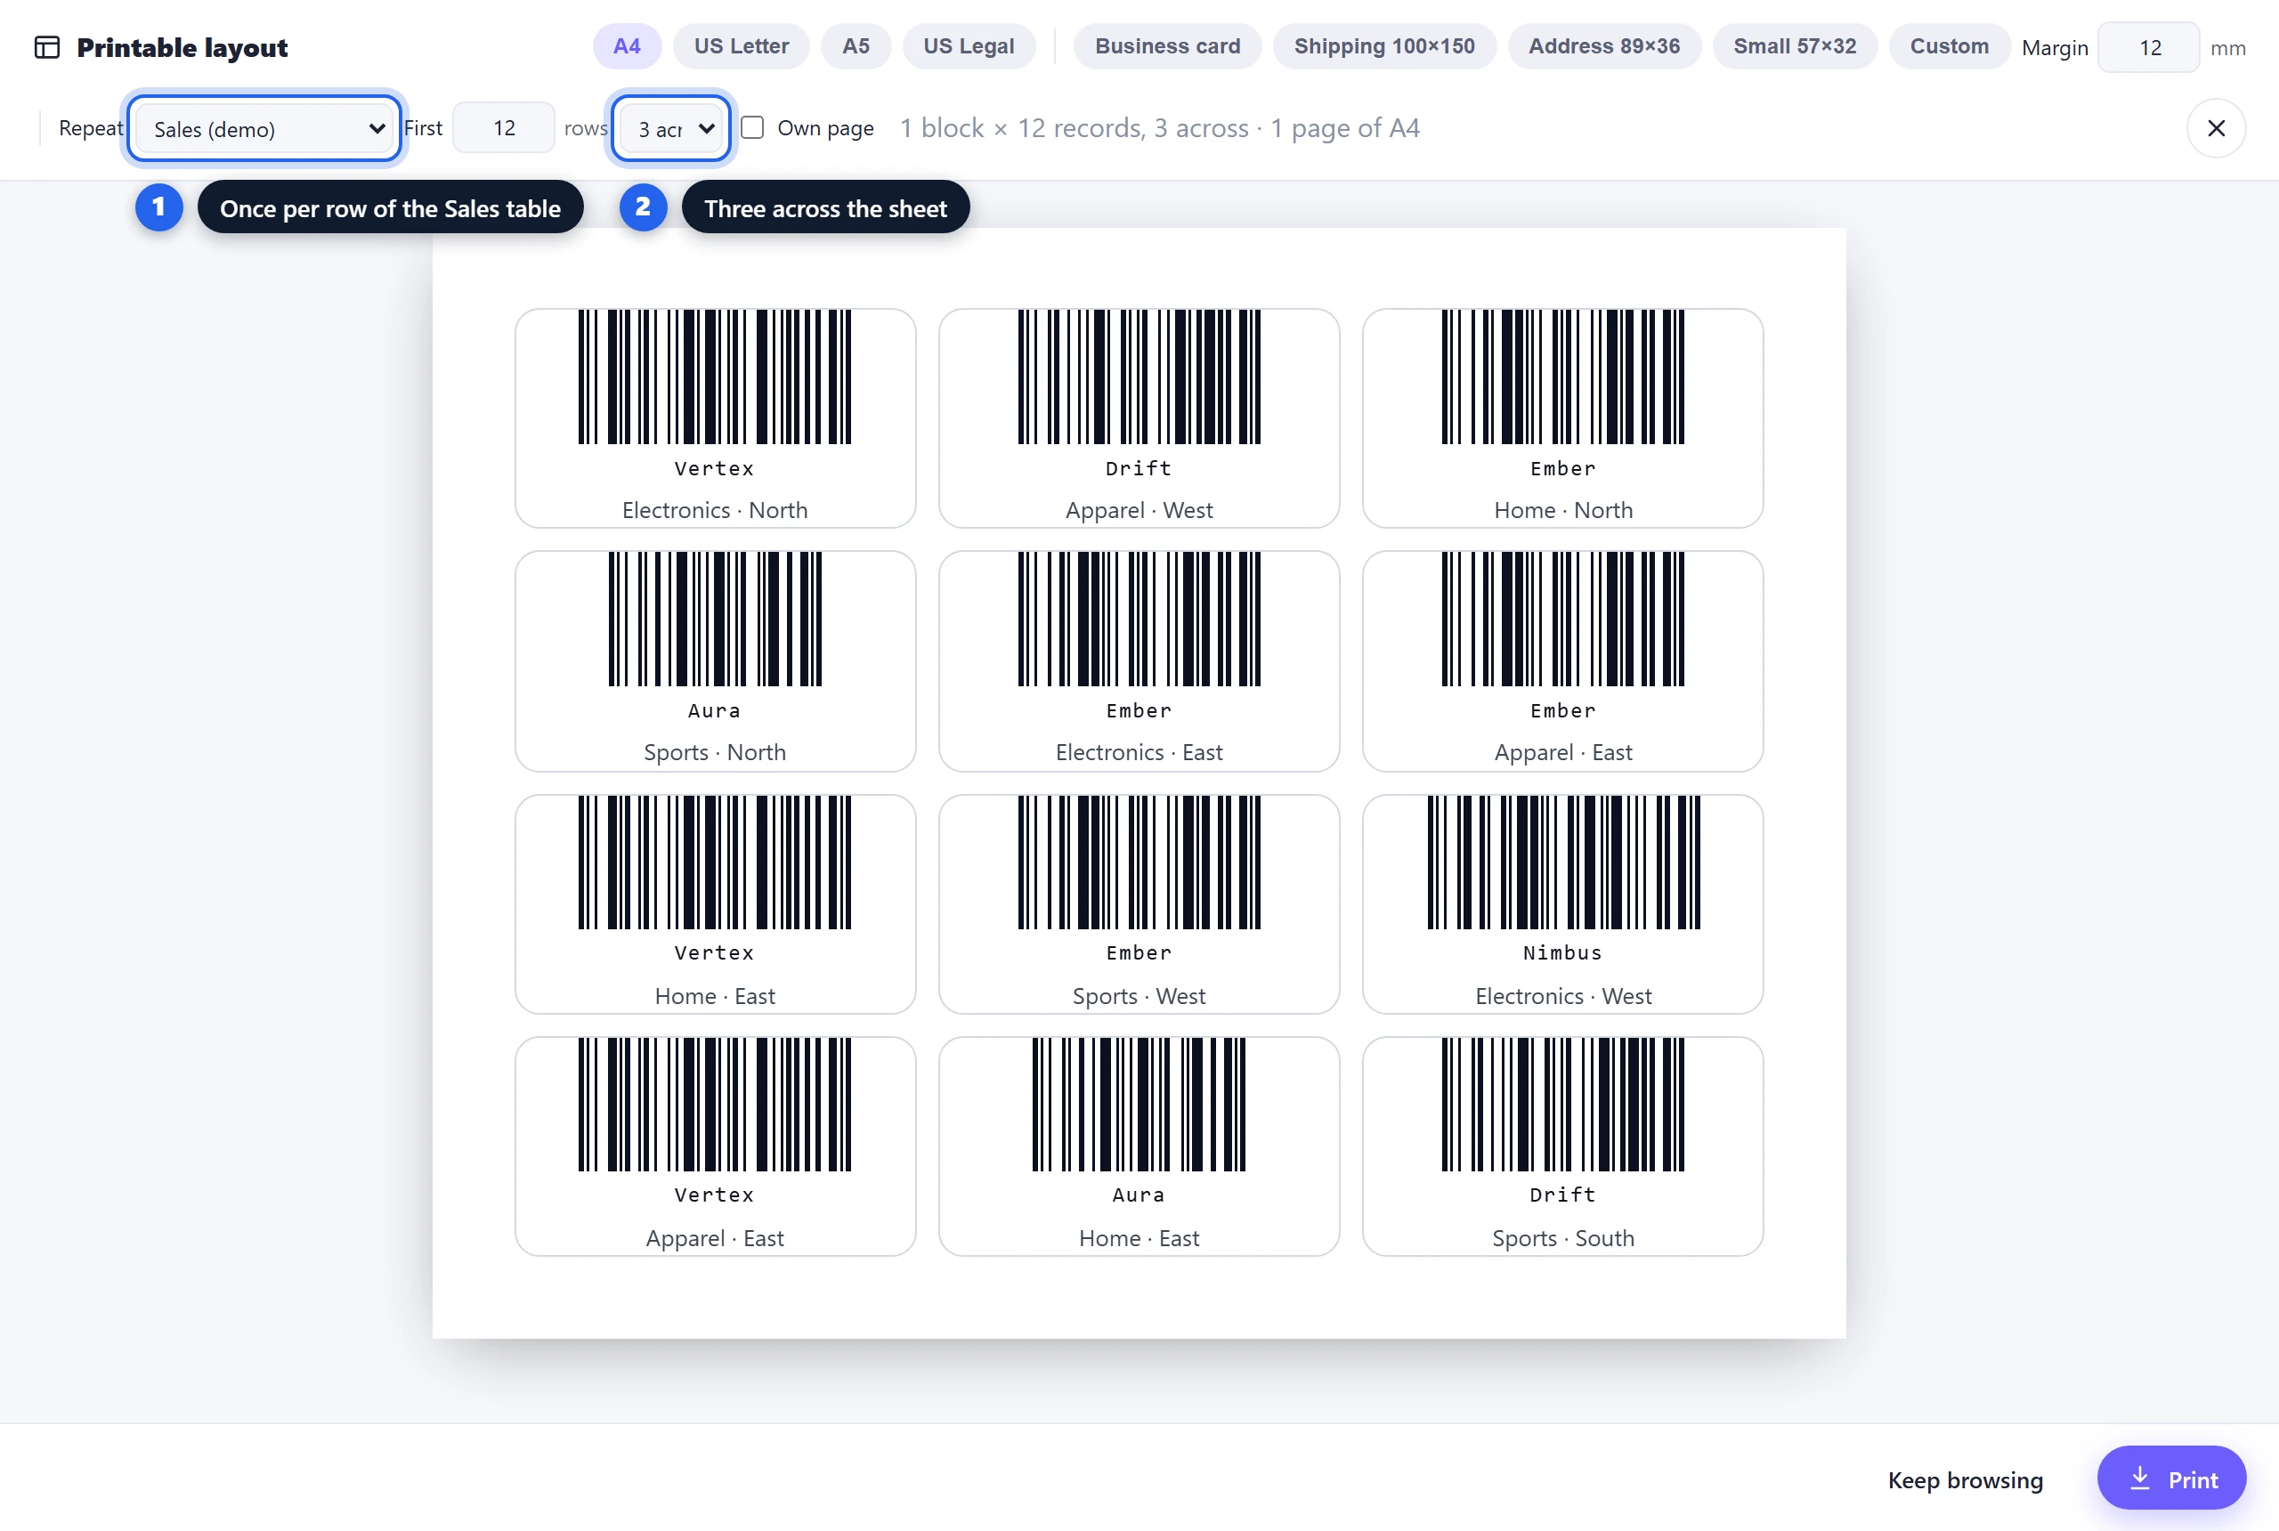Select the Ember Sports · West label
This screenshot has width=2279, height=1531.
point(1139,904)
